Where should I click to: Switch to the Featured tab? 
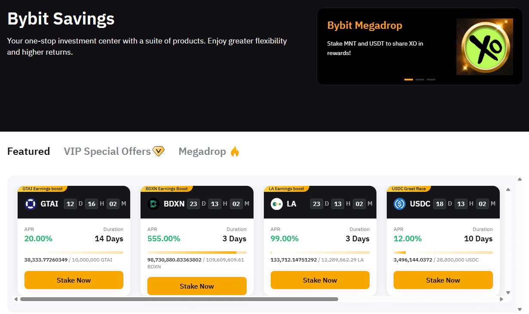coord(28,151)
